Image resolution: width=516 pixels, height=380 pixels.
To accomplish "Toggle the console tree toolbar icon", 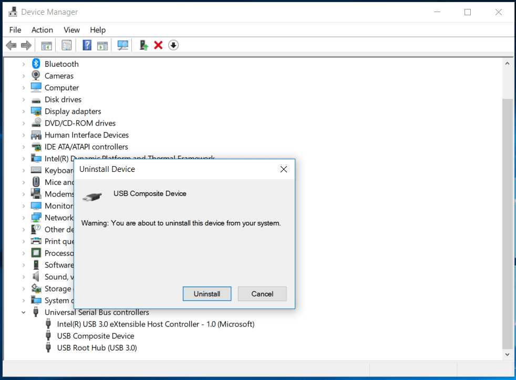I will (46, 45).
